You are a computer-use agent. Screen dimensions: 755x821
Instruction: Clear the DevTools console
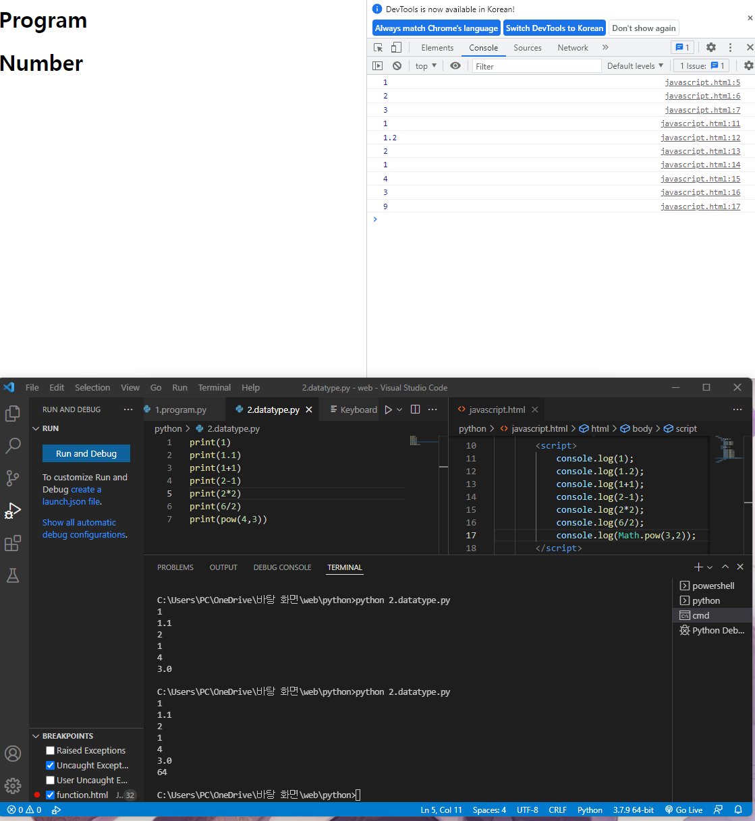point(397,65)
